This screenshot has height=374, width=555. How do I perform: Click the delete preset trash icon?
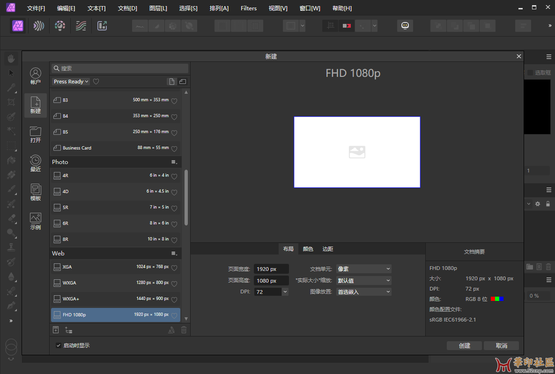tap(184, 330)
